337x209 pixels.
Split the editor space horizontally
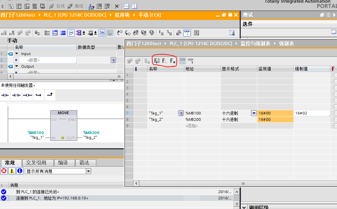pyautogui.click(x=126, y=6)
